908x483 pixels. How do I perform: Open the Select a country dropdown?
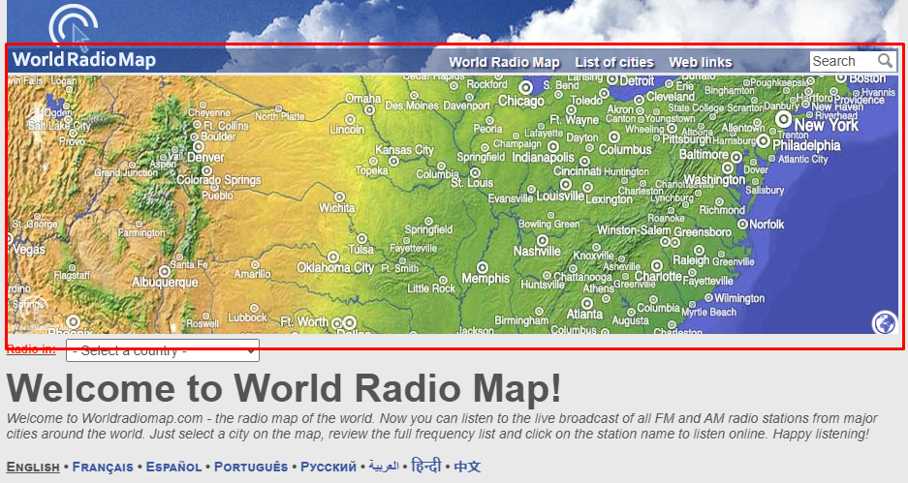[163, 350]
